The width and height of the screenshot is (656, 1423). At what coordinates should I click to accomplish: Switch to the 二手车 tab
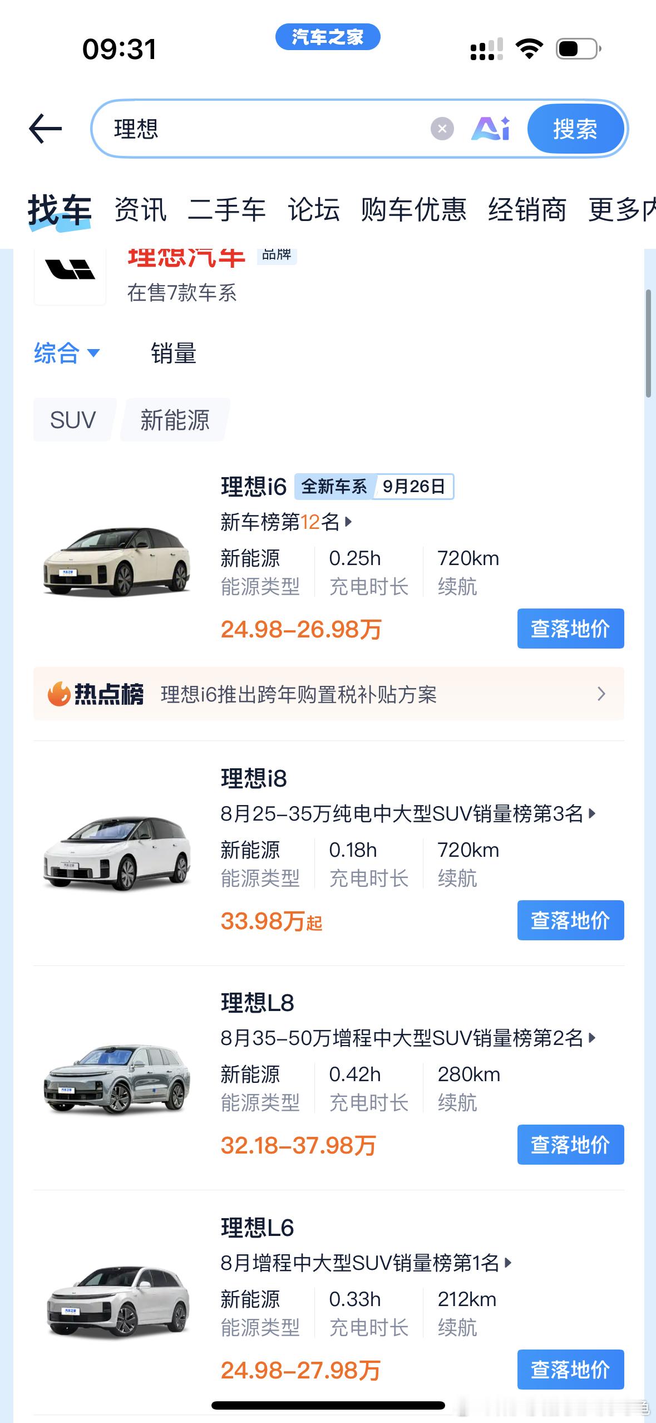226,210
